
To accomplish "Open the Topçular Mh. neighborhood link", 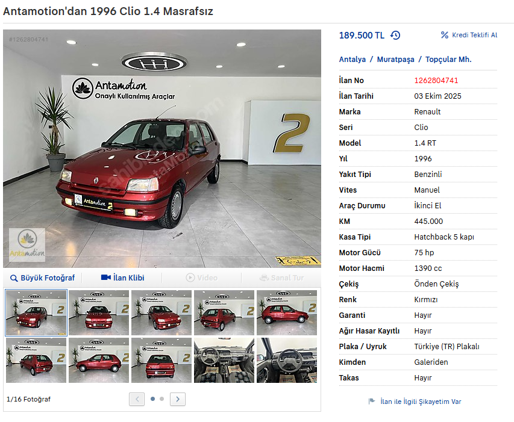I will click(448, 60).
